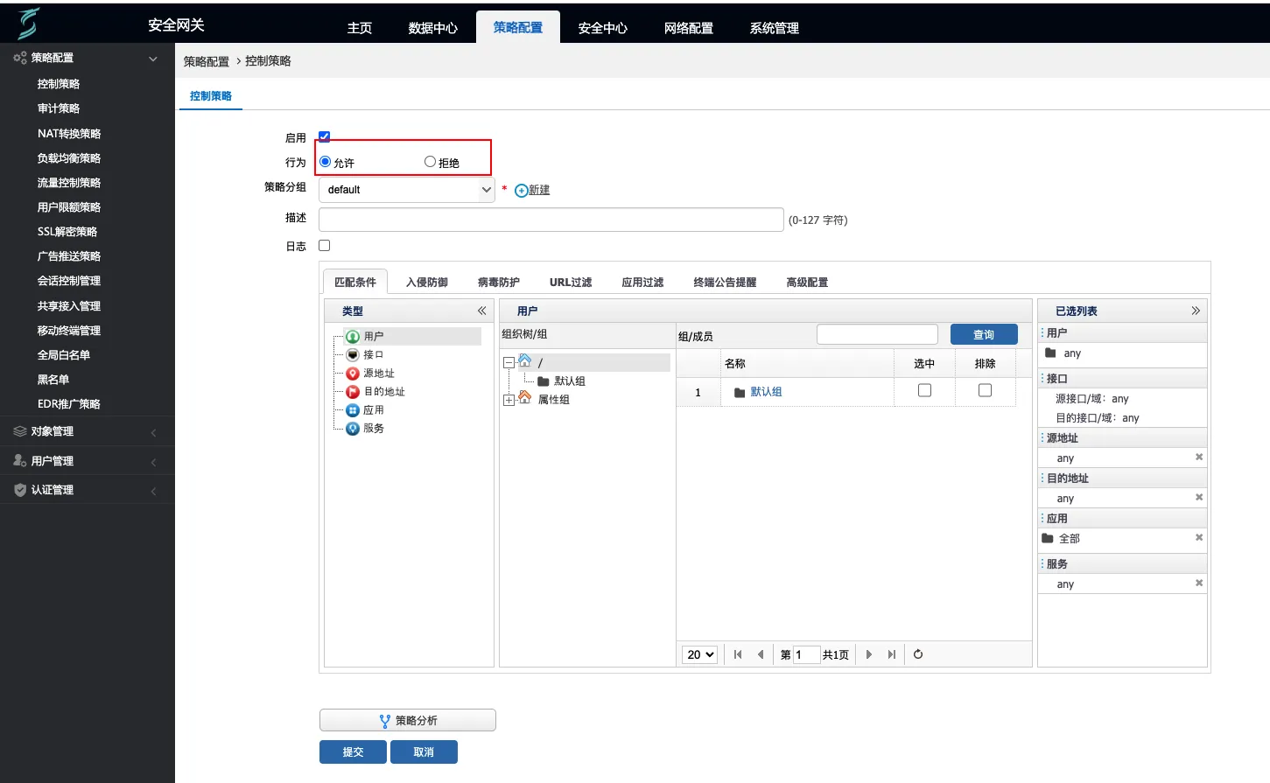Click the plus icon beside 新建
1270x783 pixels.
(x=521, y=191)
